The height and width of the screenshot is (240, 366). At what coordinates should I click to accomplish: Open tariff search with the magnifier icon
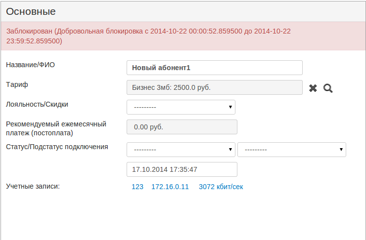click(x=328, y=88)
